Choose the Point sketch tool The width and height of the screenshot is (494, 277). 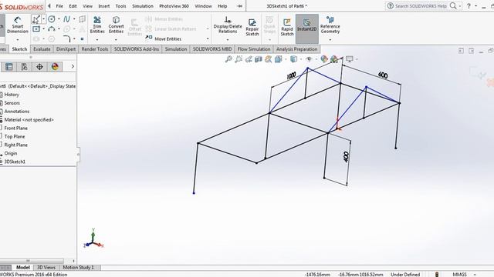click(83, 39)
